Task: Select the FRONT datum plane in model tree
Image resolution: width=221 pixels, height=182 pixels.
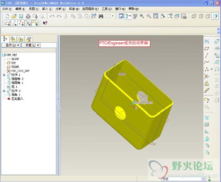Action: pyautogui.click(x=13, y=67)
